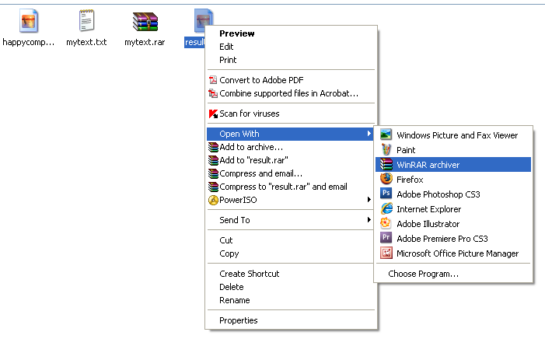Open with Adobe Photoshop CS3
The image size is (545, 360).
coord(453,194)
